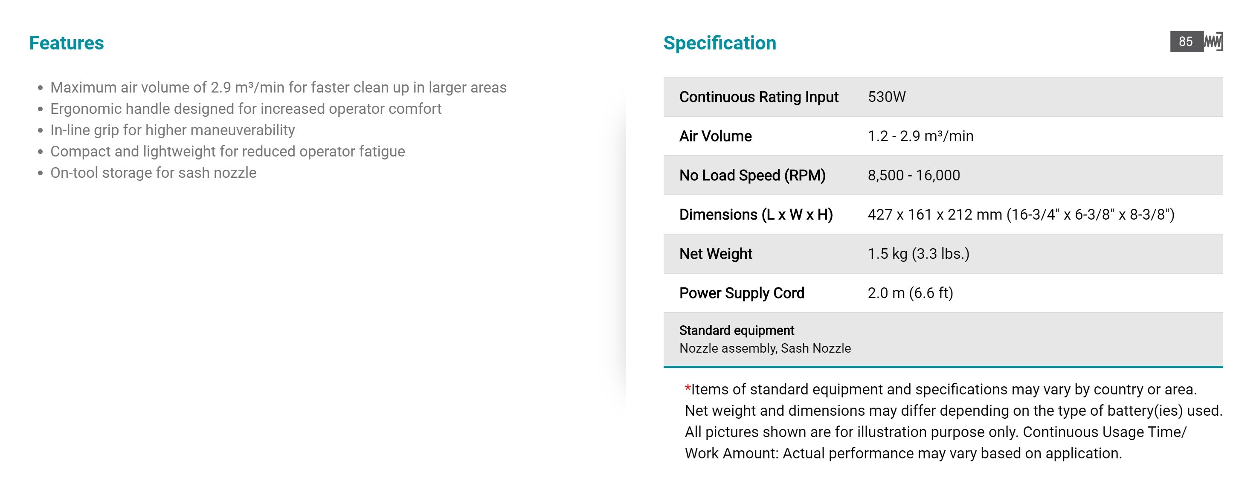Click the on-tool storage feature bullet

pyautogui.click(x=153, y=173)
